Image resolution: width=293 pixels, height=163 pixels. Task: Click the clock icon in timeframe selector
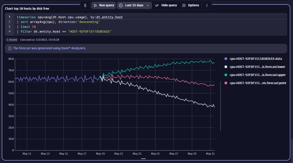tap(121, 5)
